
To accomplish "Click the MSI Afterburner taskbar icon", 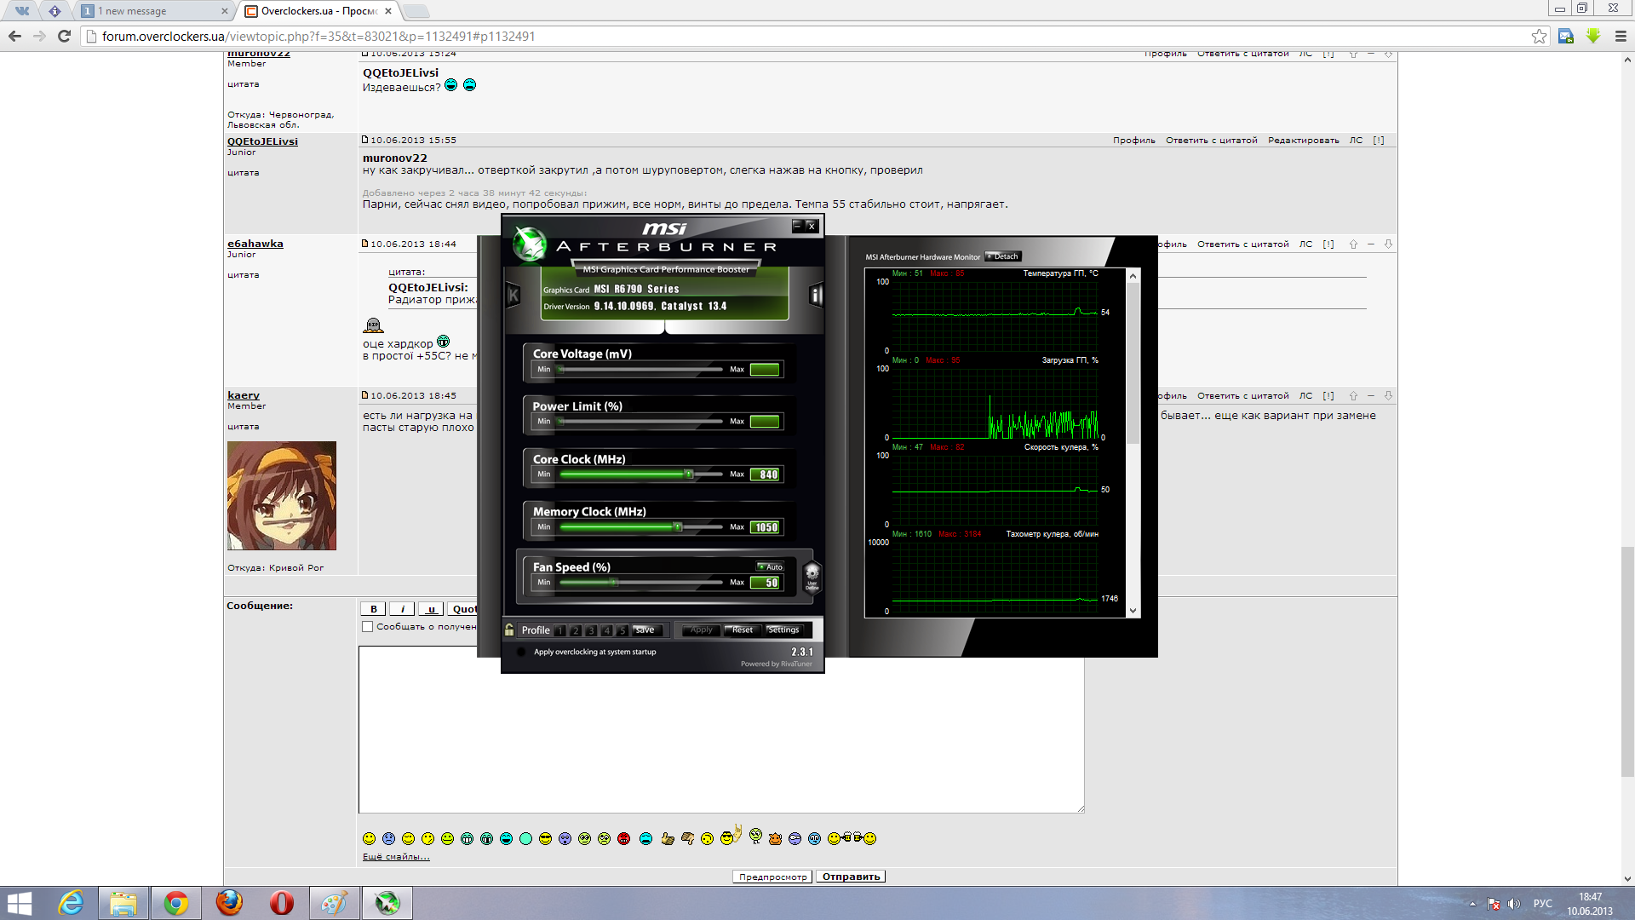I will click(x=387, y=903).
